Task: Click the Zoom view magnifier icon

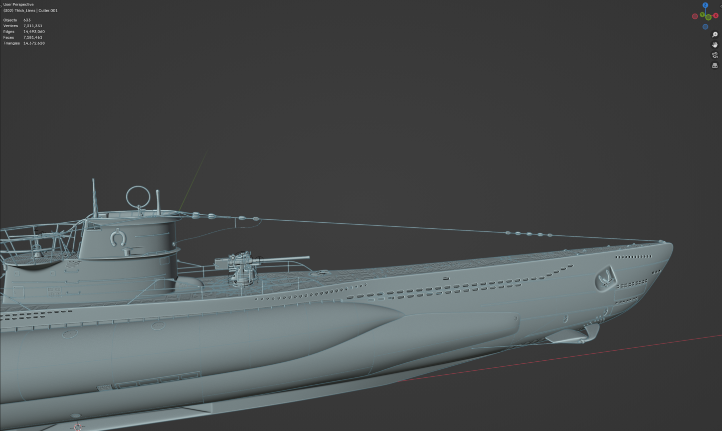Action: coord(715,35)
